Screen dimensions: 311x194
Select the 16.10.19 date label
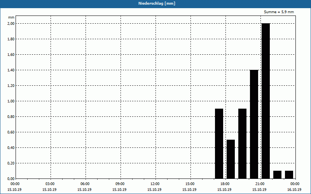click(294, 190)
